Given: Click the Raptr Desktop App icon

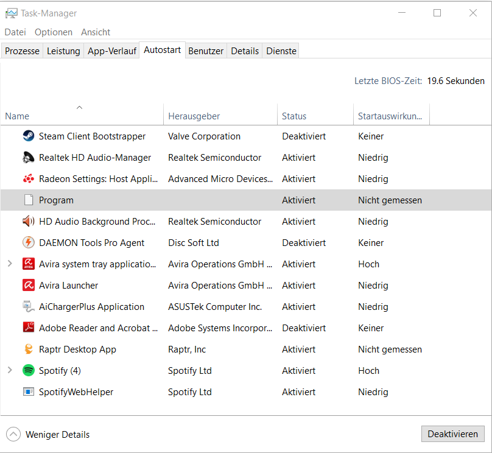Looking at the screenshot, I should point(28,349).
